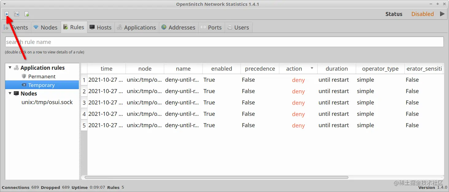Start interception with the play button
The width and height of the screenshot is (449, 192).
pos(442,14)
